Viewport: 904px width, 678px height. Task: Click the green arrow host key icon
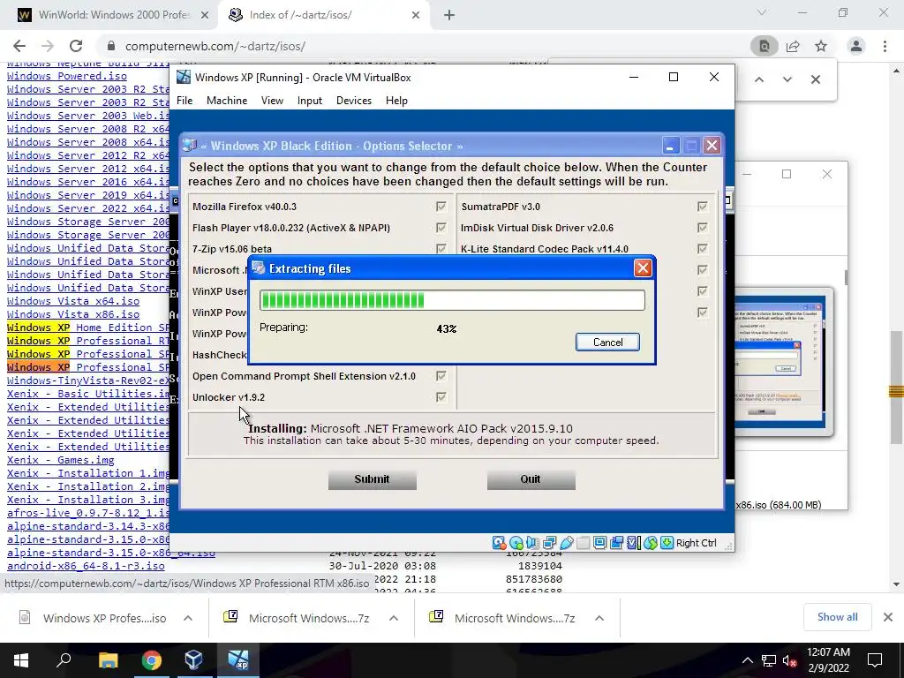[x=667, y=543]
